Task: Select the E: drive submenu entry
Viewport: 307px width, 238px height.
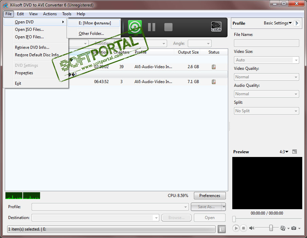Action: [94, 23]
